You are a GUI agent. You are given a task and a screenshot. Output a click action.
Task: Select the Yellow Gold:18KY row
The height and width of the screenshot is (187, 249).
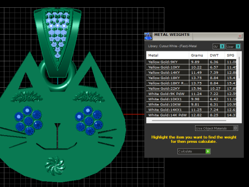tap(191, 78)
